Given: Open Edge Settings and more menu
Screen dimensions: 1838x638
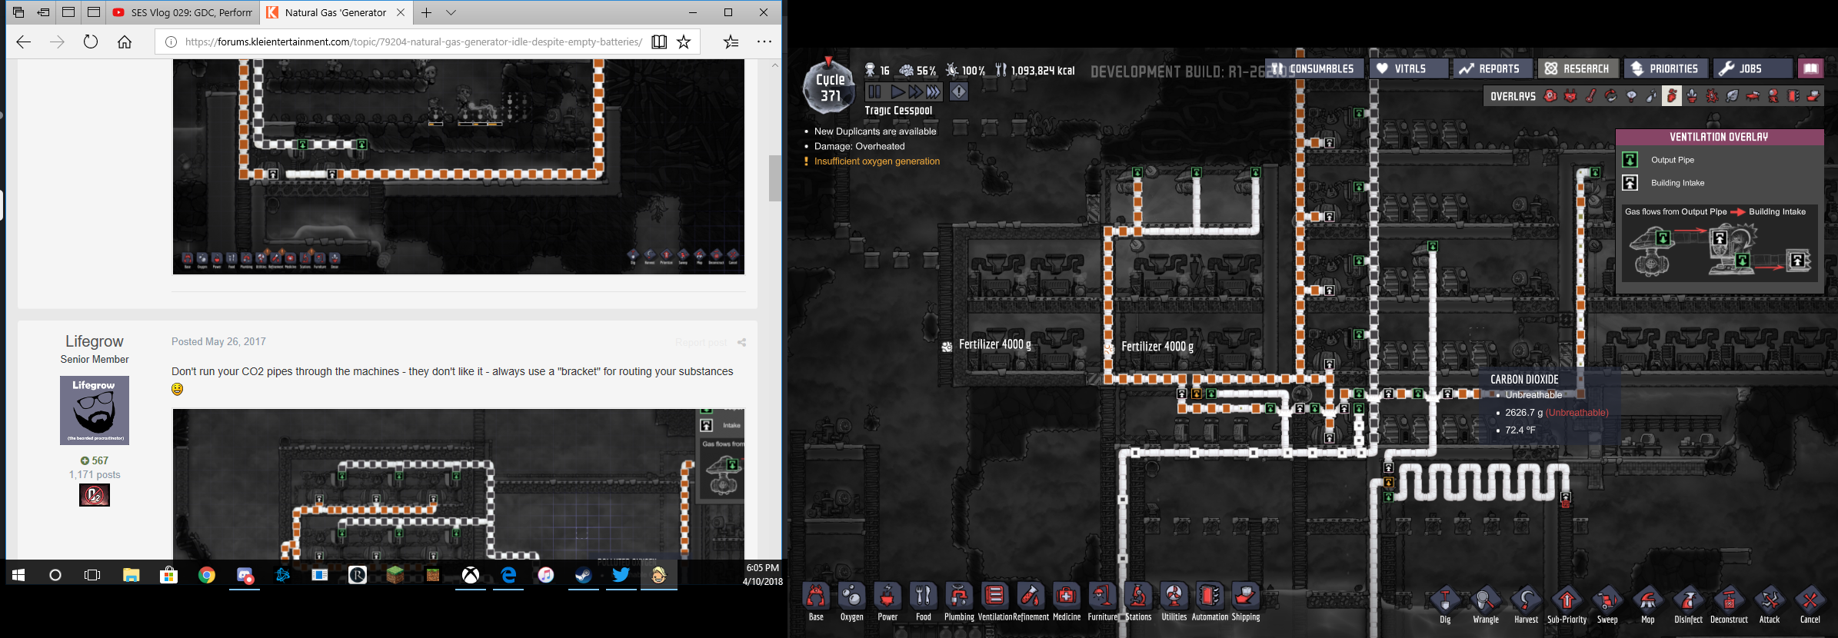Looking at the screenshot, I should point(764,42).
